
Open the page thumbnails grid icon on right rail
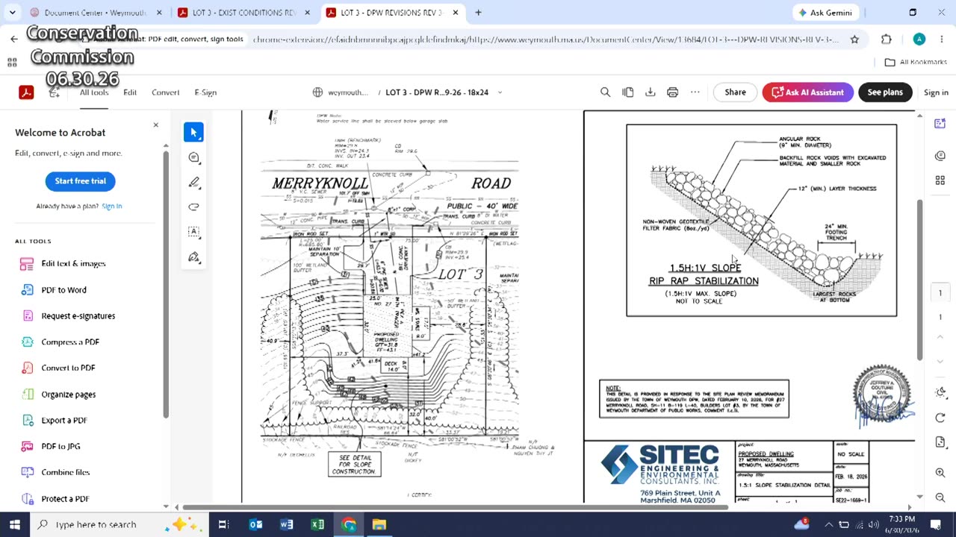coord(940,180)
